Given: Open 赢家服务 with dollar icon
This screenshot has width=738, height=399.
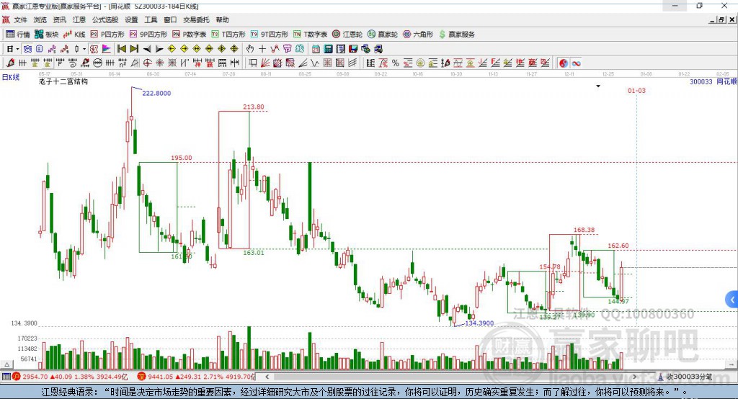Looking at the screenshot, I should tap(456, 35).
